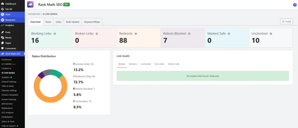Click the Rank Math logo icon
The width and height of the screenshot is (298, 128).
(x=30, y=4)
